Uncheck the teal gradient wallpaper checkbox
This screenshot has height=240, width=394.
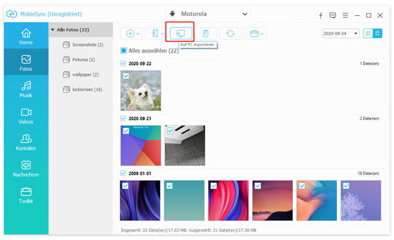click(x=169, y=186)
